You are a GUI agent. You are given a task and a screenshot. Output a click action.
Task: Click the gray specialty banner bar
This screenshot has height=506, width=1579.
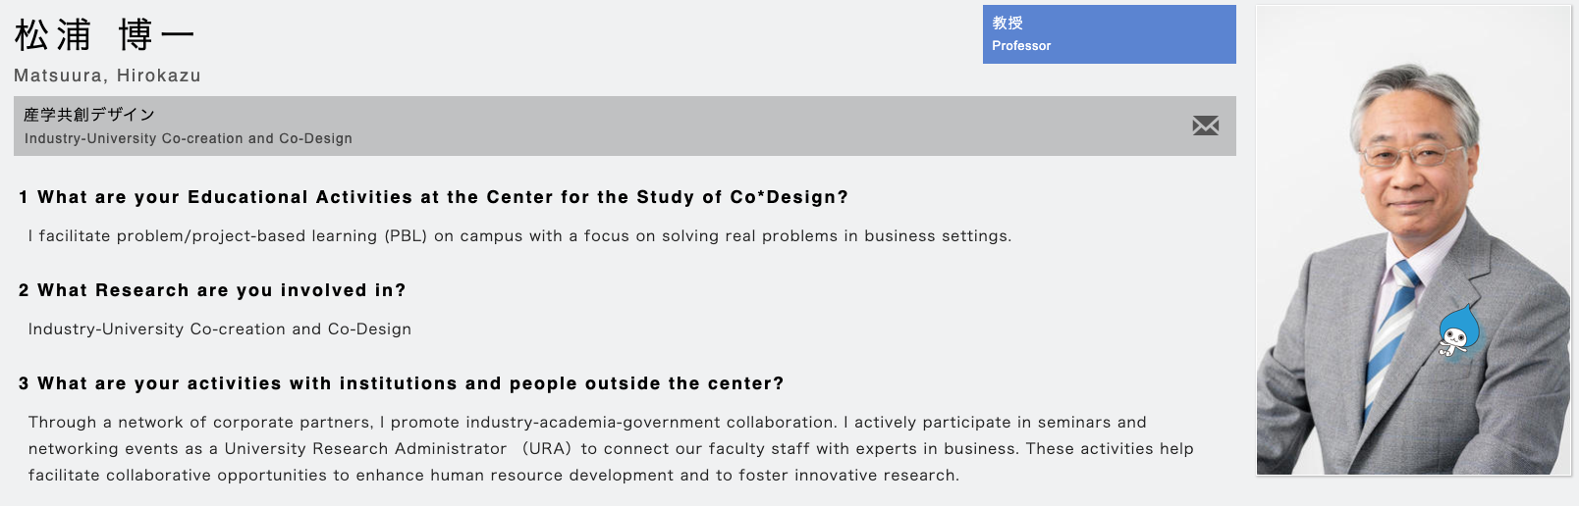pyautogui.click(x=625, y=126)
